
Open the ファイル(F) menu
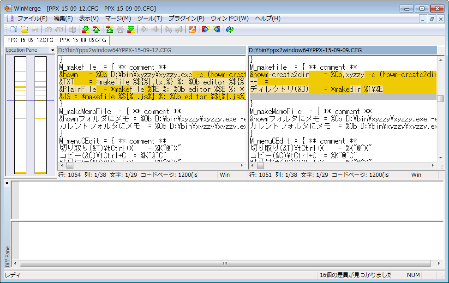pyautogui.click(x=32, y=18)
